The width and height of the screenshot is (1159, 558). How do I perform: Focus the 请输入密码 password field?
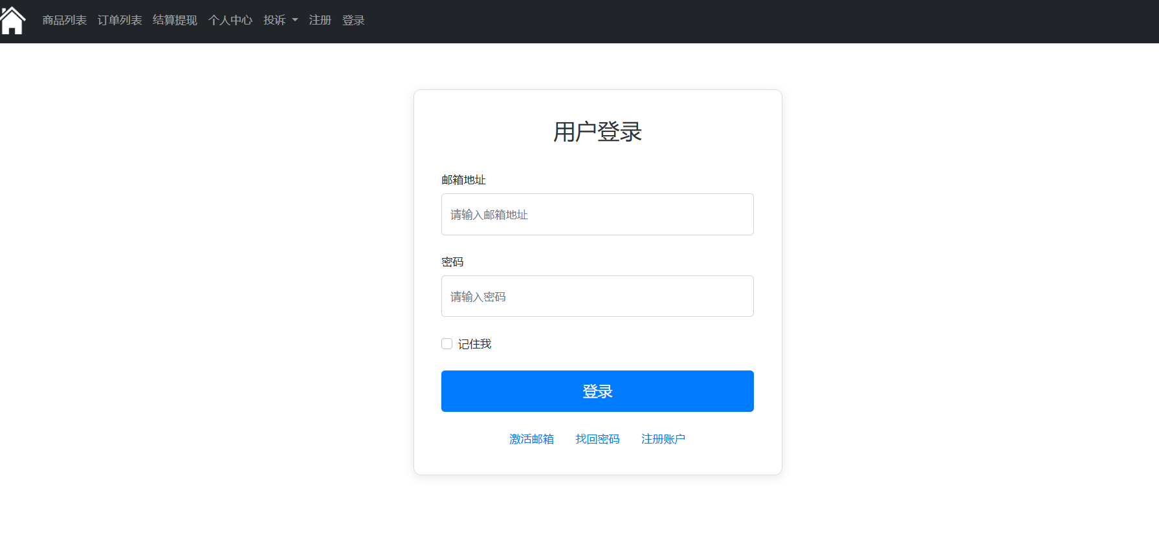click(597, 297)
